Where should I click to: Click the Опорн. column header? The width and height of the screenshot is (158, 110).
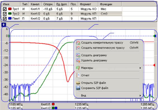pos(48,4)
